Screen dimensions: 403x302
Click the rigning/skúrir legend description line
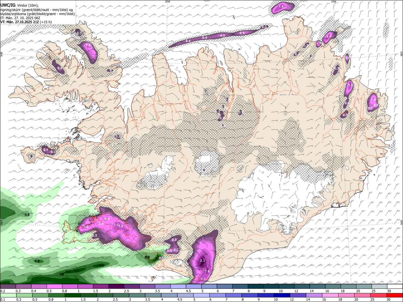[37, 10]
